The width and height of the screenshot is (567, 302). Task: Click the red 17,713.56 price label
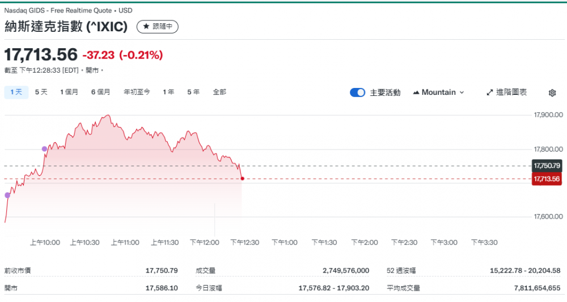[x=547, y=179]
